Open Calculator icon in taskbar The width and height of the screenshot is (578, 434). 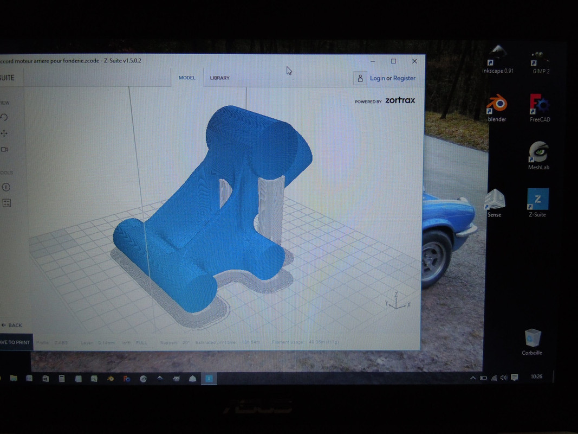(62, 378)
